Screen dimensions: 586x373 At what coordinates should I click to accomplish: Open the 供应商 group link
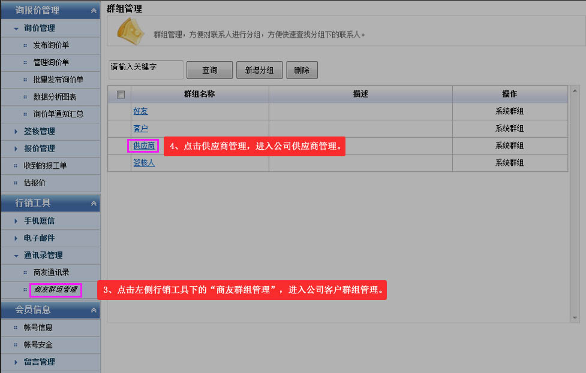pyautogui.click(x=144, y=145)
